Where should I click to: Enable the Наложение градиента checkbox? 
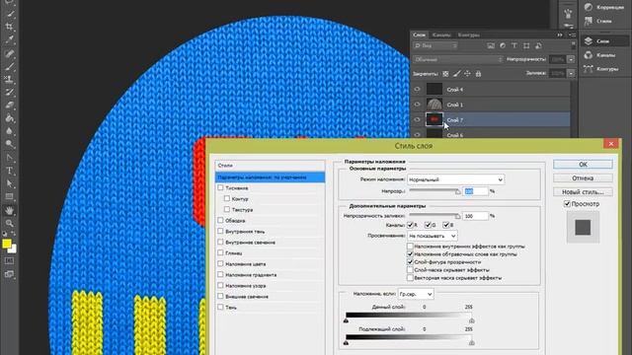point(220,274)
